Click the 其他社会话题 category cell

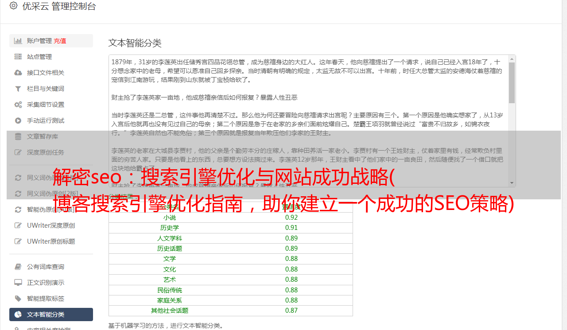(x=170, y=311)
